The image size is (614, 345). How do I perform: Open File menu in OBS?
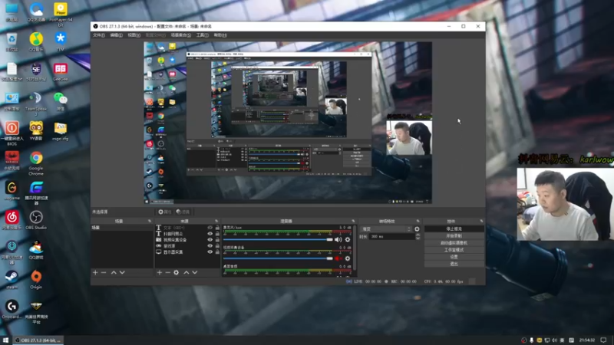pyautogui.click(x=99, y=35)
